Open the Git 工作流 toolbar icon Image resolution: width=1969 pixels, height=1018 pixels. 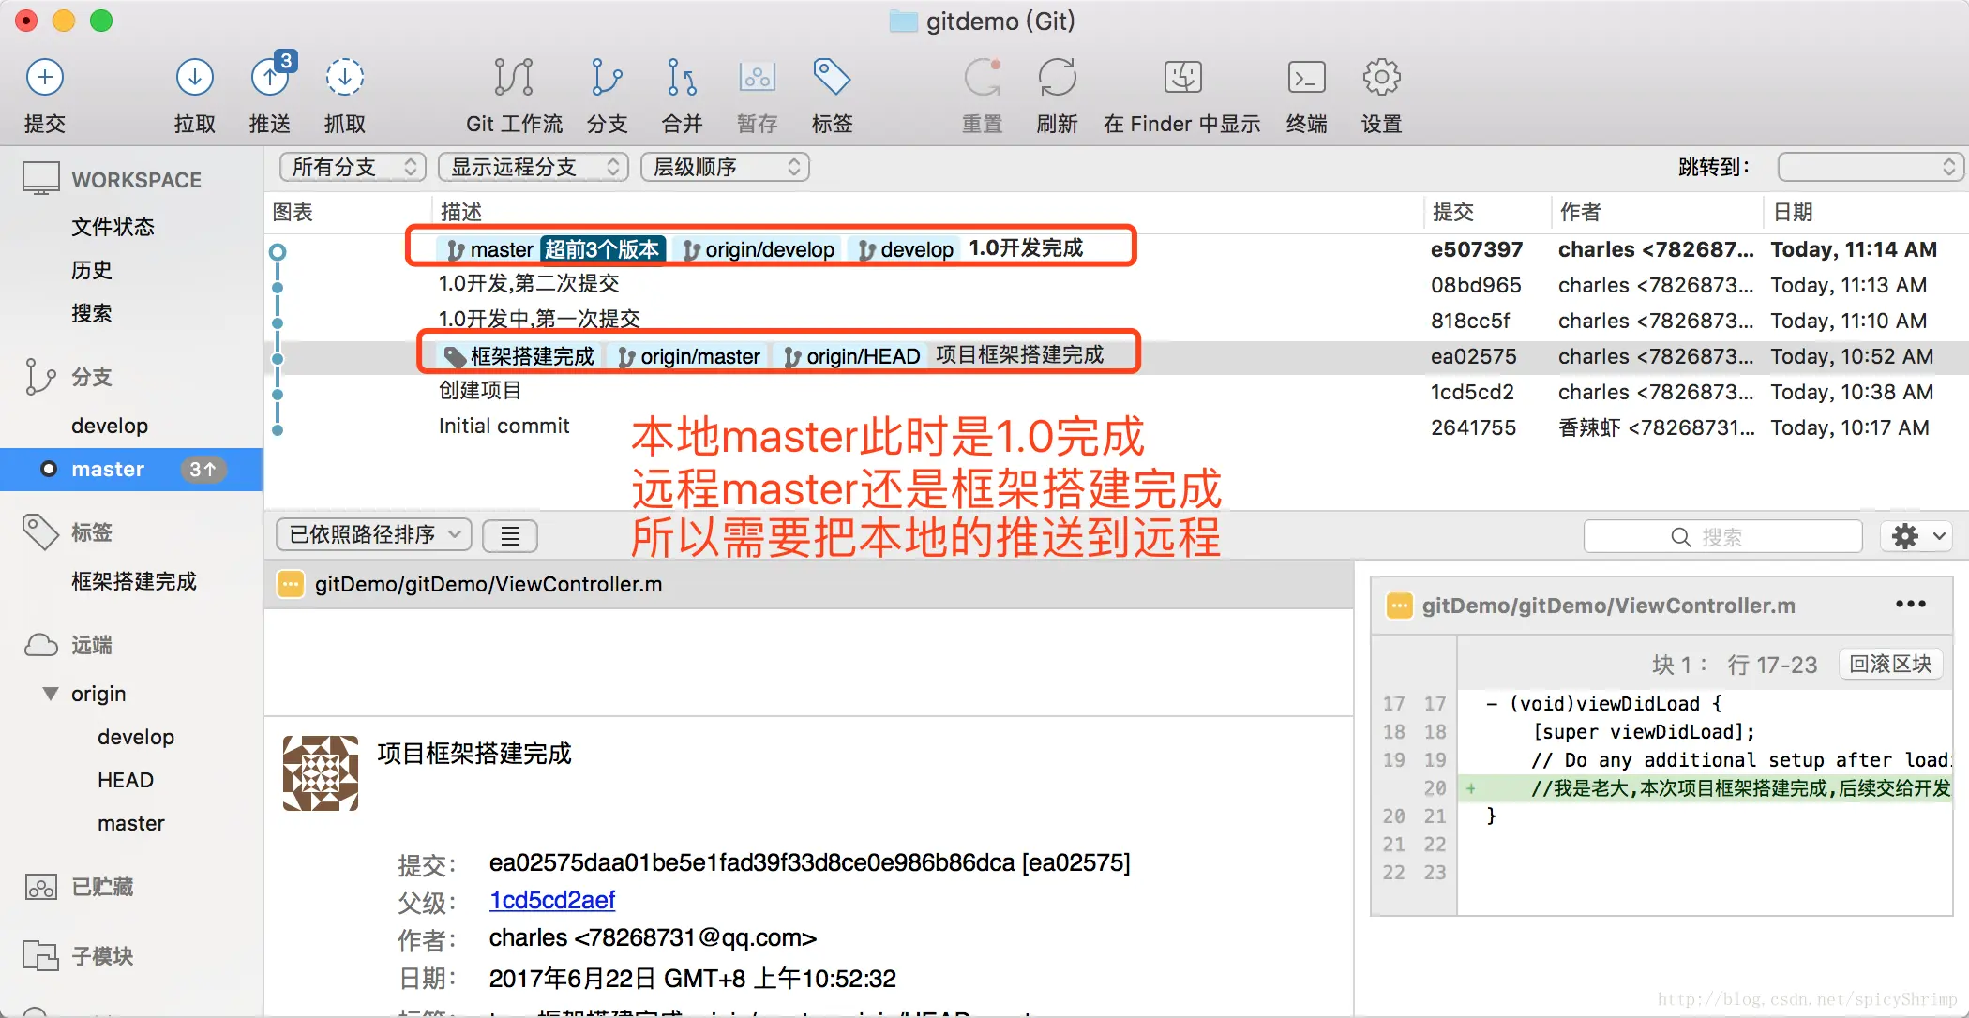pos(514,77)
